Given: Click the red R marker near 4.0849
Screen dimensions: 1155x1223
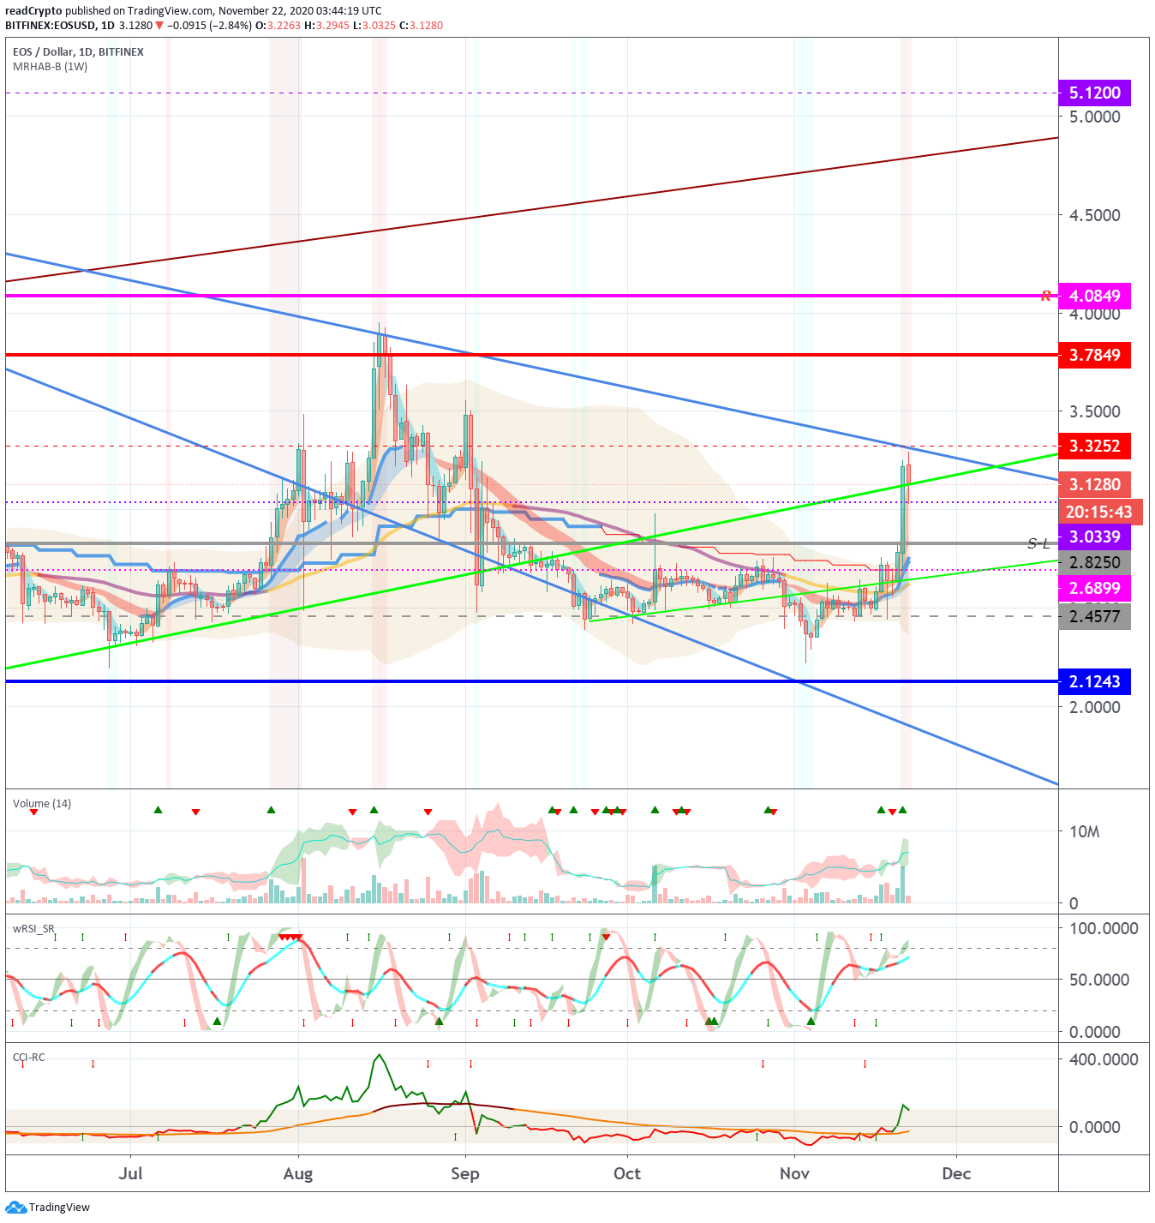Looking at the screenshot, I should coord(1046,296).
